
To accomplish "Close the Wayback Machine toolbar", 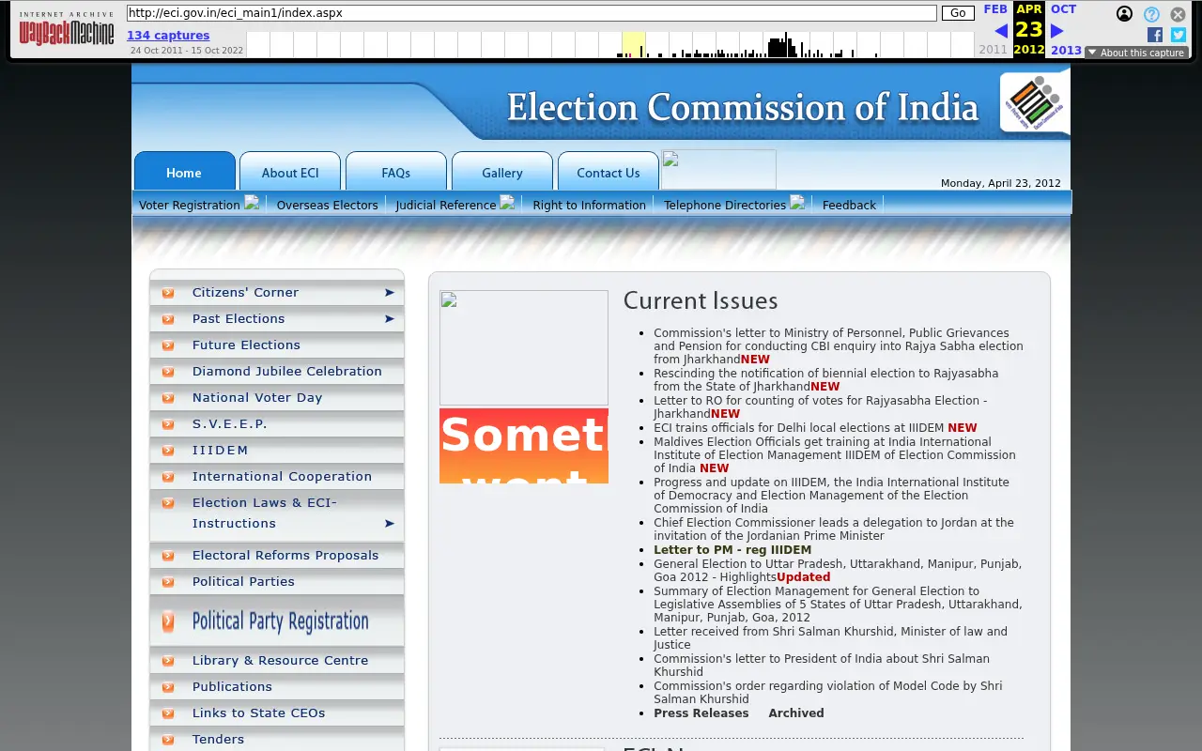I will click(1178, 14).
